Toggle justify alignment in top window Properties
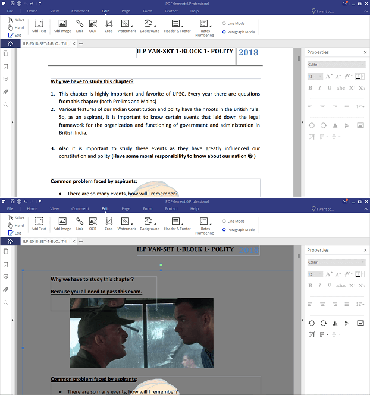 point(347,106)
